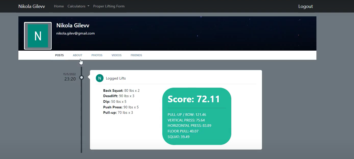Click the SQUAT: 39.49 line
This screenshot has width=354, height=159.
tap(178, 137)
